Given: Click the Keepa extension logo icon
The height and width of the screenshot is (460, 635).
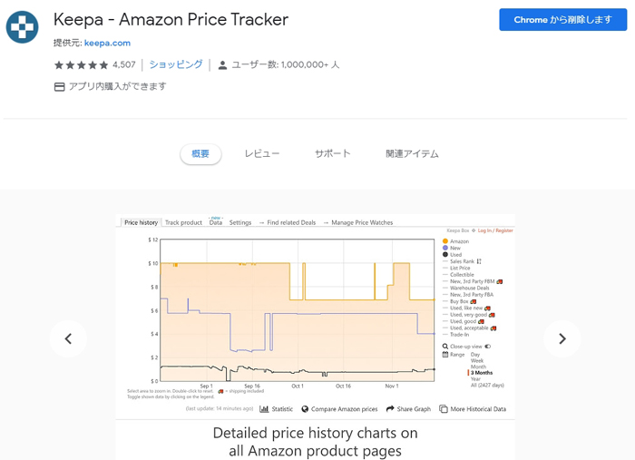Looking at the screenshot, I should pos(23,27).
